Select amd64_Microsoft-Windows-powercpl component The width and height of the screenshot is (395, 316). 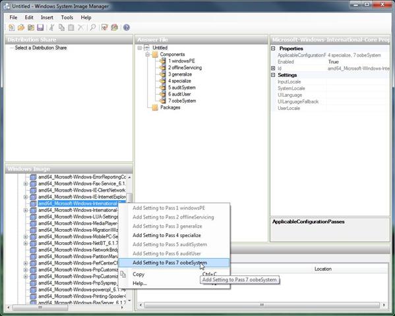point(82,289)
